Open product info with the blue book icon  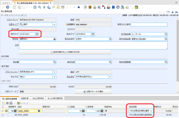(x=113, y=7)
